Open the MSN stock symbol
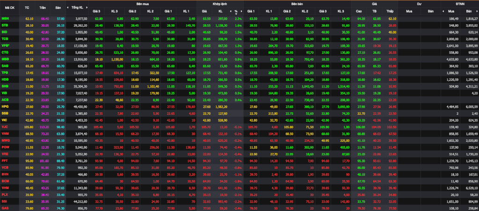 [5, 19]
